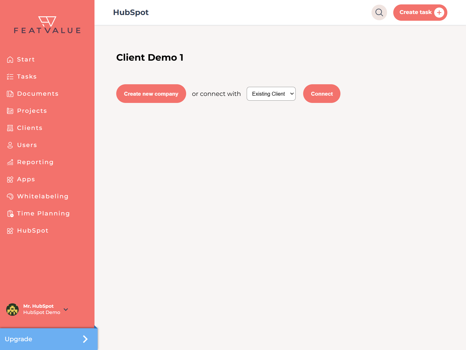Screen dimensions: 466x350
Task: Click the Mr. HubSpot name text
Action: coord(38,306)
